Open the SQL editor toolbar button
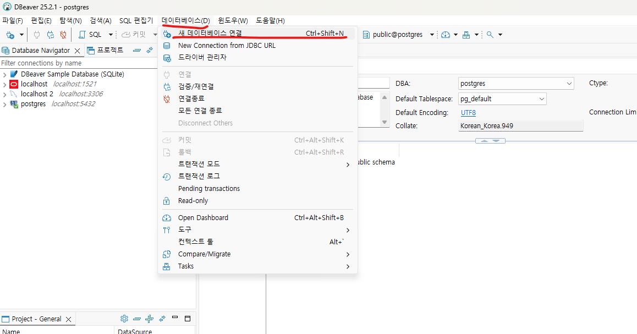 point(90,35)
